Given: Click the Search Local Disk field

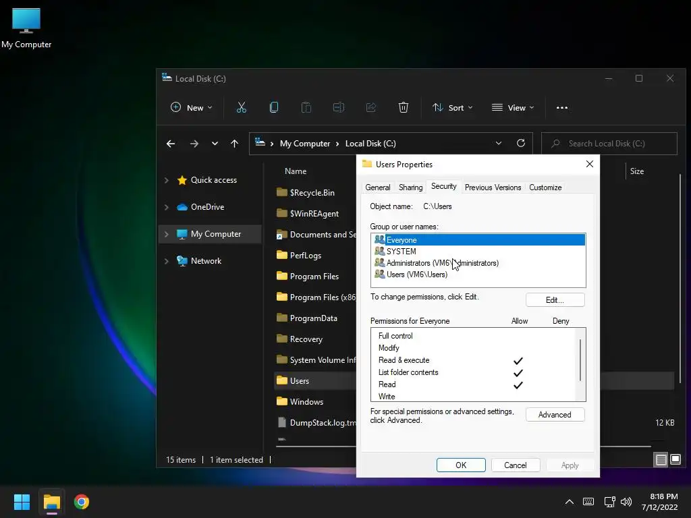Looking at the screenshot, I should coord(609,144).
